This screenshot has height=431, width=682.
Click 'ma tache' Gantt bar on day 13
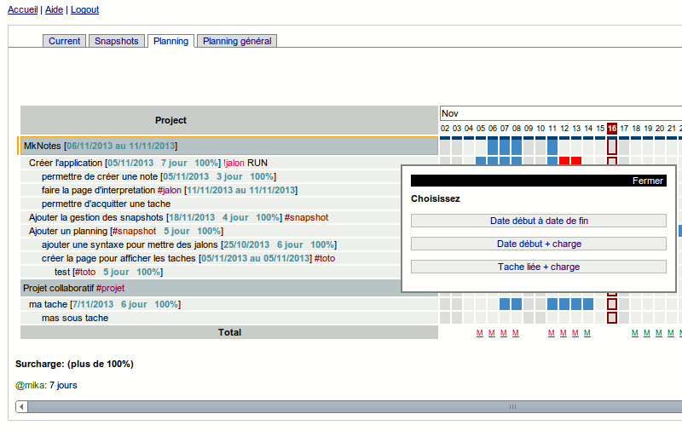click(x=576, y=304)
